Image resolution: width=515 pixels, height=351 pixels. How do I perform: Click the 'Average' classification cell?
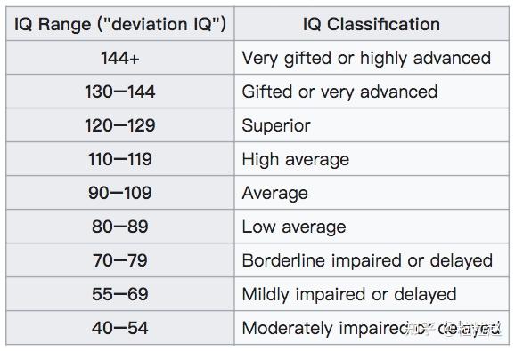372,193
